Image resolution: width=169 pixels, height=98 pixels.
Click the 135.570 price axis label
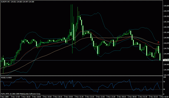click(x=166, y=11)
